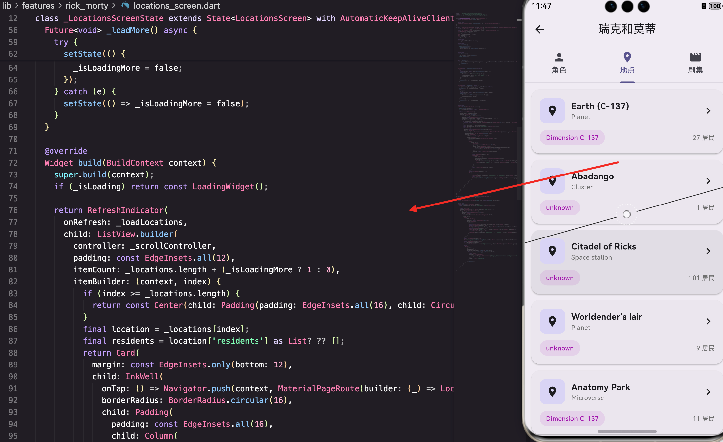
Task: Click the pin icon beside Anatomy Park
Action: (x=552, y=392)
